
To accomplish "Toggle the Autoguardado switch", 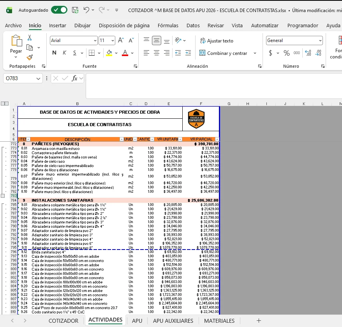I will 59,10.
